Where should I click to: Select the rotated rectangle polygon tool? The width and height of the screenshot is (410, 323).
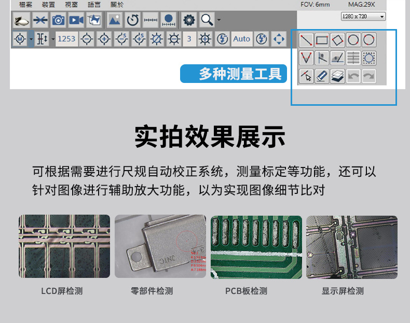click(x=337, y=40)
